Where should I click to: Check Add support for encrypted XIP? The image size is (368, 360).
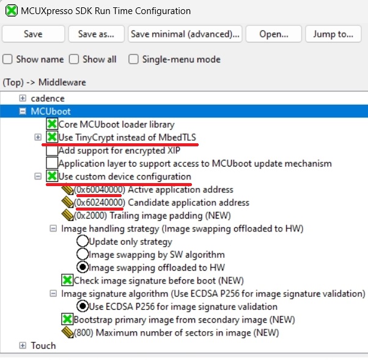[52, 151]
